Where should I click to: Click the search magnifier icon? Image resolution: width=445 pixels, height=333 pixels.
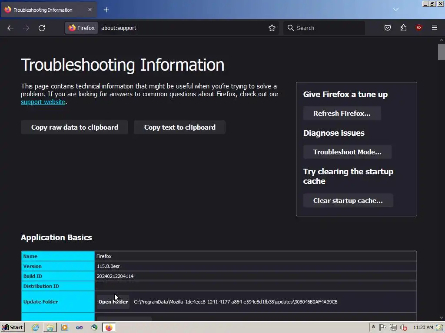[290, 28]
